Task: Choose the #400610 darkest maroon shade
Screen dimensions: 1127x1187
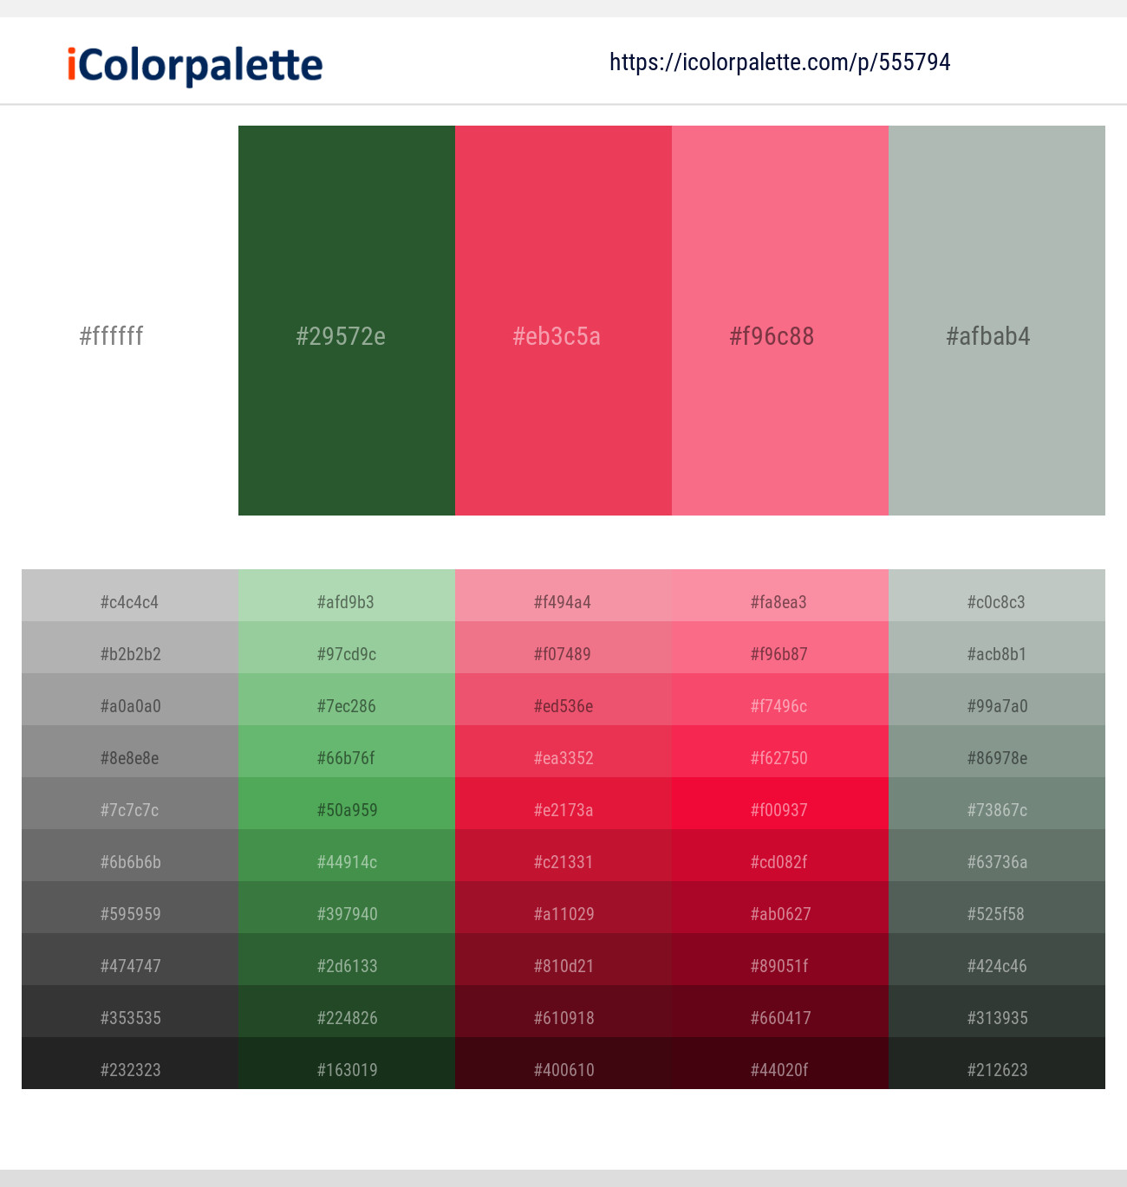Action: 563,1063
